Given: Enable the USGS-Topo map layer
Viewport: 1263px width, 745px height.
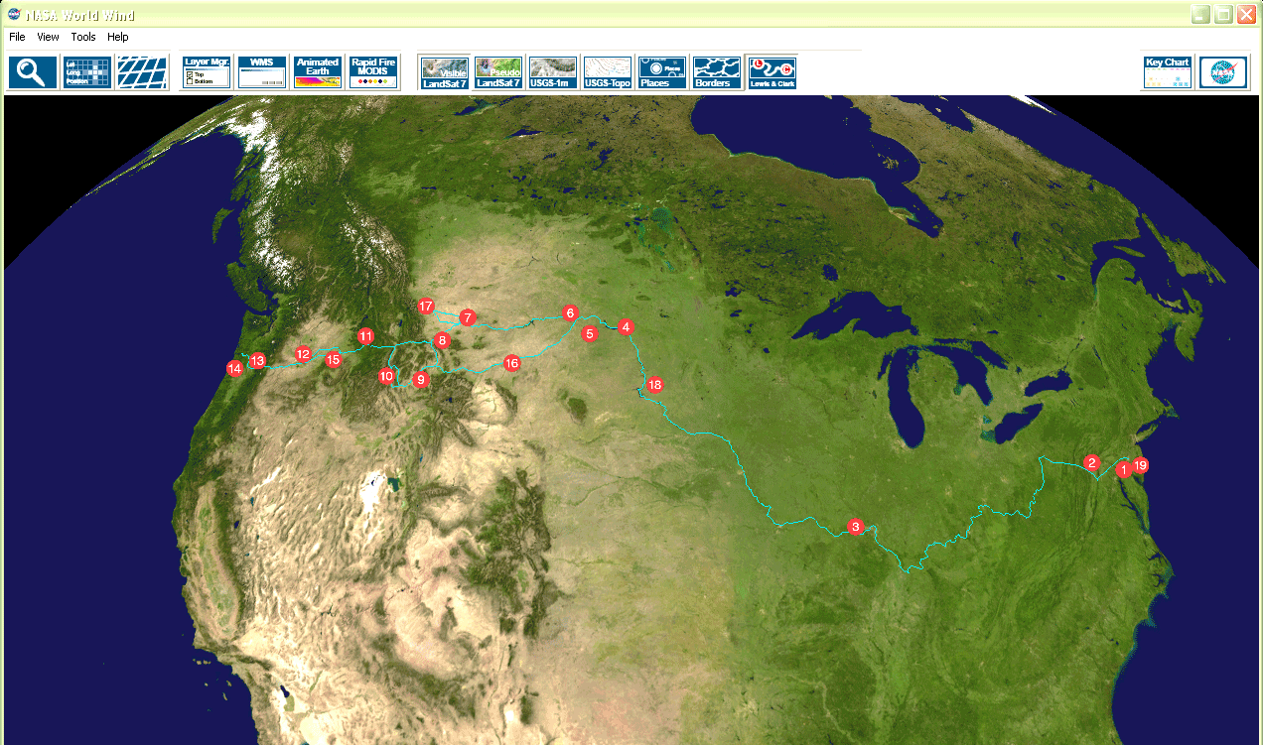Looking at the screenshot, I should pos(608,72).
